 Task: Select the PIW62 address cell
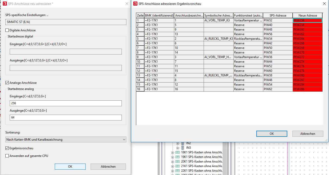tap(278, 89)
